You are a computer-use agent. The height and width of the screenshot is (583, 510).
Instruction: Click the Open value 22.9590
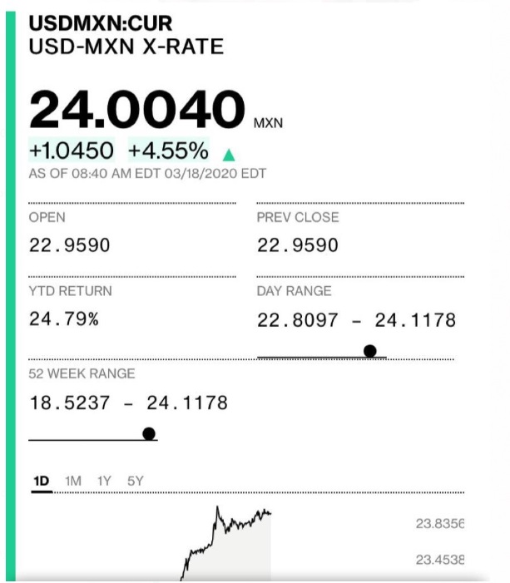[70, 245]
